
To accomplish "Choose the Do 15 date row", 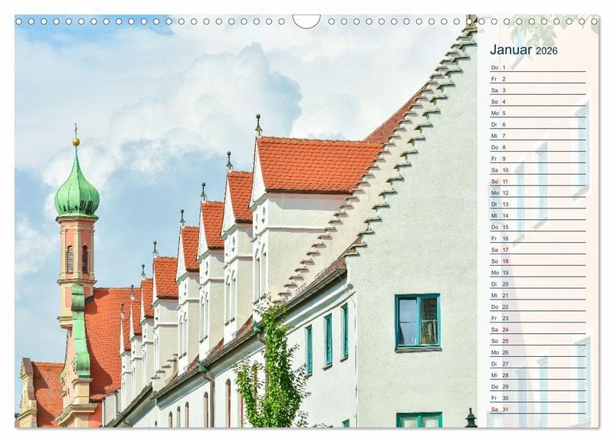I will pyautogui.click(x=537, y=227).
